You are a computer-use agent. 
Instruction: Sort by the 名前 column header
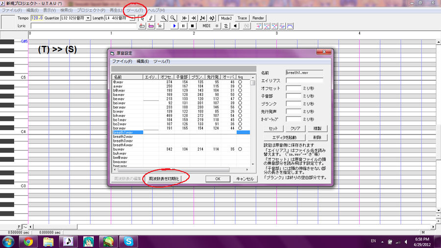tap(127, 77)
